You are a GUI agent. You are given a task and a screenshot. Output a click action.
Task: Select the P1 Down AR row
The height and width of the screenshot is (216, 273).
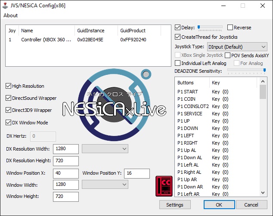pyautogui.click(x=217, y=187)
